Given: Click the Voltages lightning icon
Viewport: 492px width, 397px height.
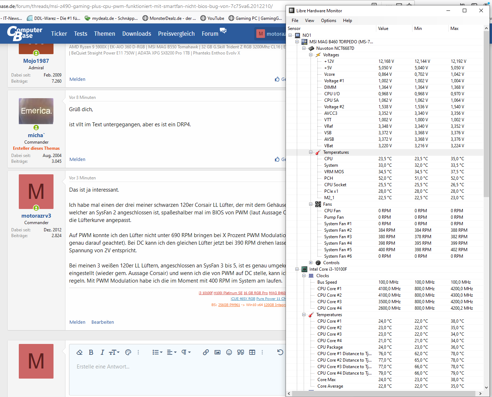Looking at the screenshot, I should pos(318,55).
